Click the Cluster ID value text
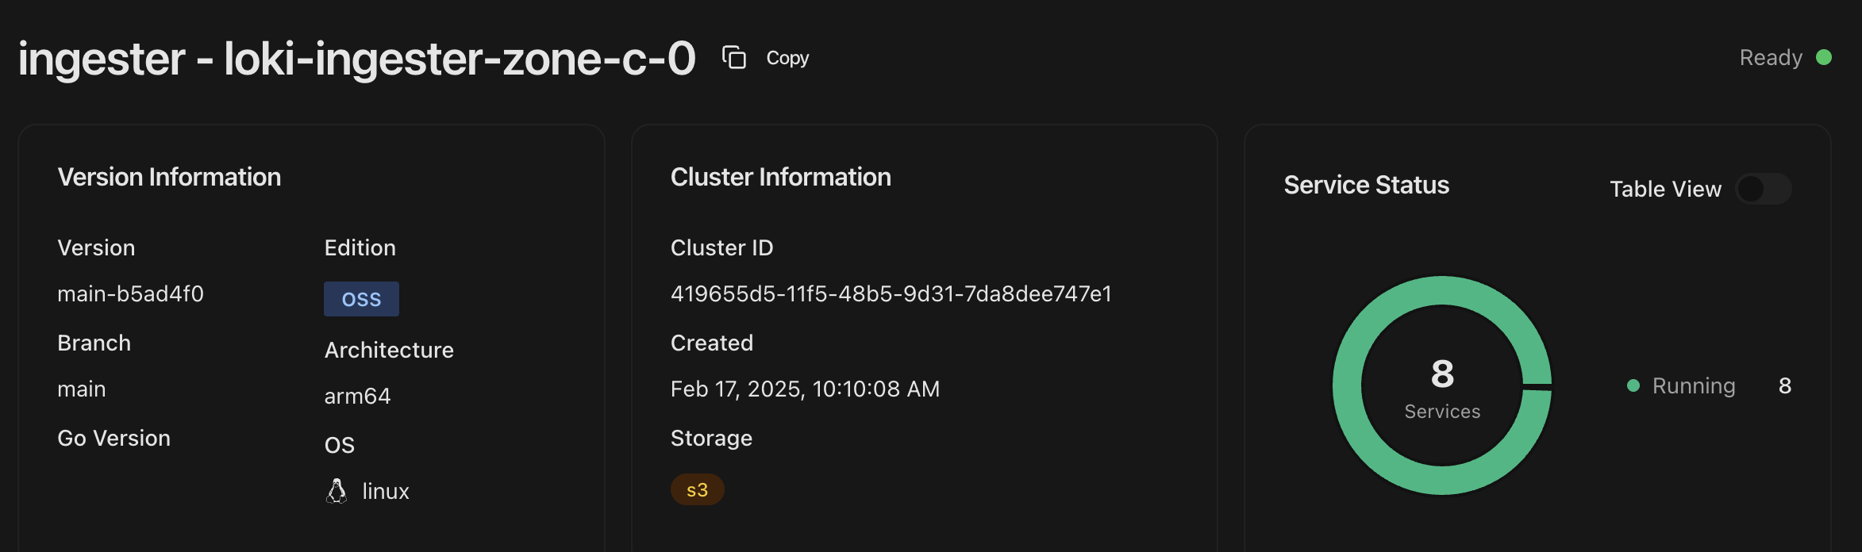This screenshot has width=1862, height=552. coord(891,293)
